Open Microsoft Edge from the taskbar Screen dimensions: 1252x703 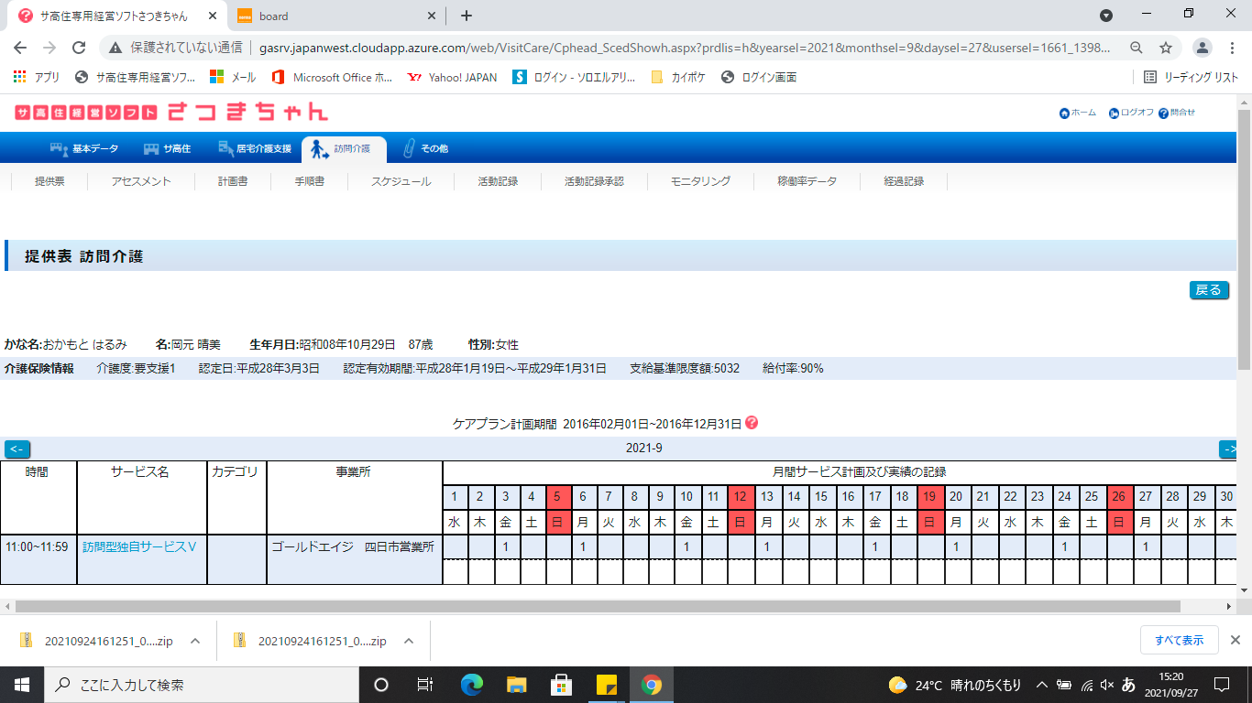point(472,685)
